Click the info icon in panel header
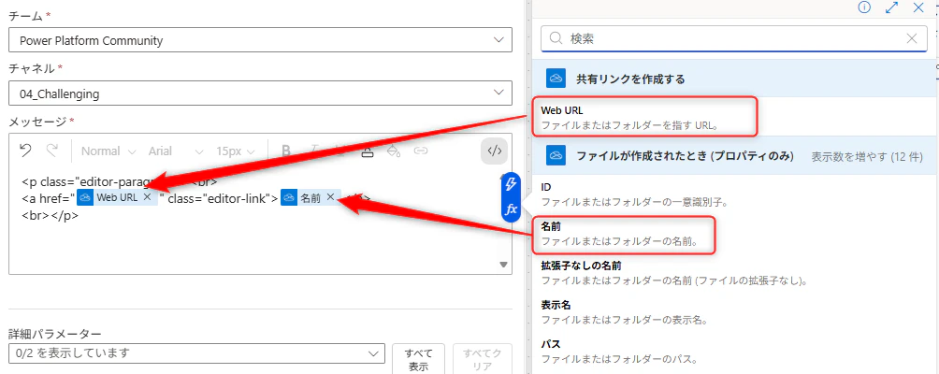Screen dimensions: 939x374 864,7
